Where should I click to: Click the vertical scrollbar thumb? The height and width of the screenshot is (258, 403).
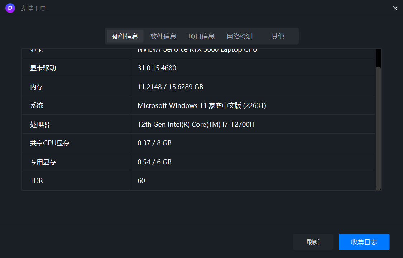point(378,127)
